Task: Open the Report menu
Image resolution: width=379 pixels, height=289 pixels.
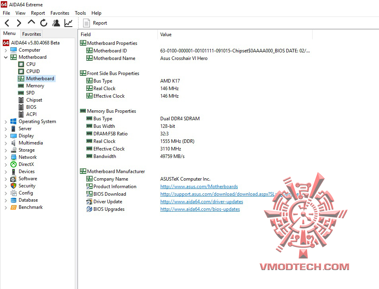Action: click(x=38, y=13)
